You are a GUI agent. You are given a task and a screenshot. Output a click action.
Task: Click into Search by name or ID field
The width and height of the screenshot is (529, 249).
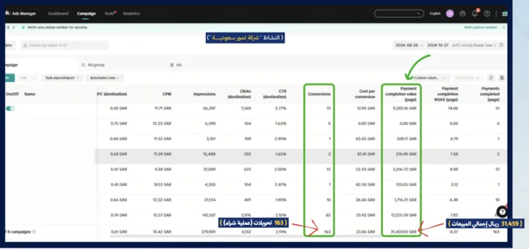(65, 46)
